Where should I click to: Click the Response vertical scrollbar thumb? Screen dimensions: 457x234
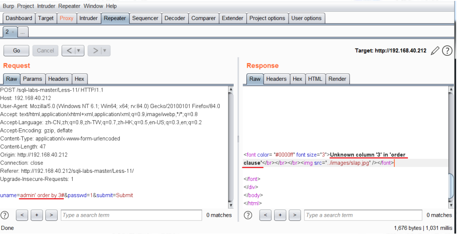[x=452, y=187]
